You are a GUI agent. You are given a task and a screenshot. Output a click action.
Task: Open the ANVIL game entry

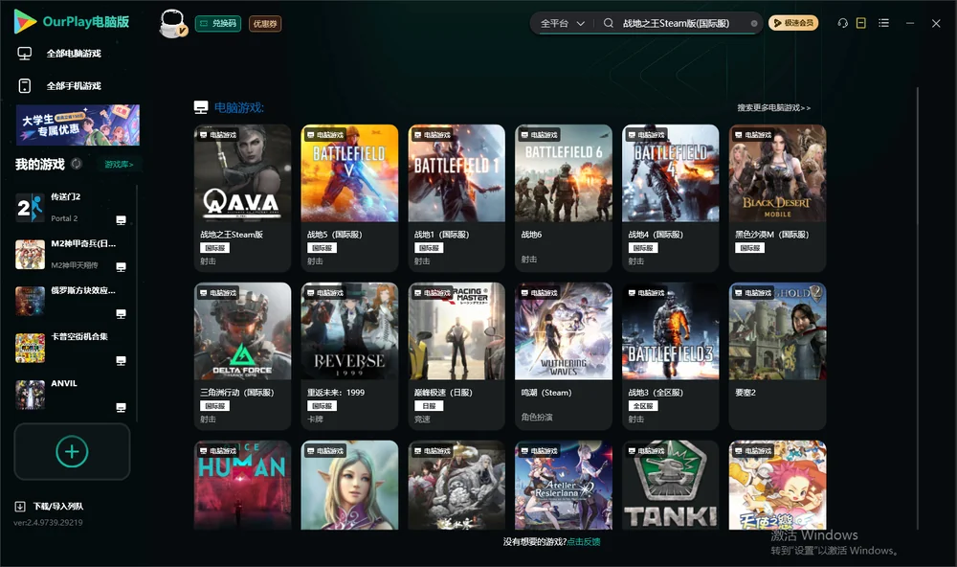click(72, 395)
